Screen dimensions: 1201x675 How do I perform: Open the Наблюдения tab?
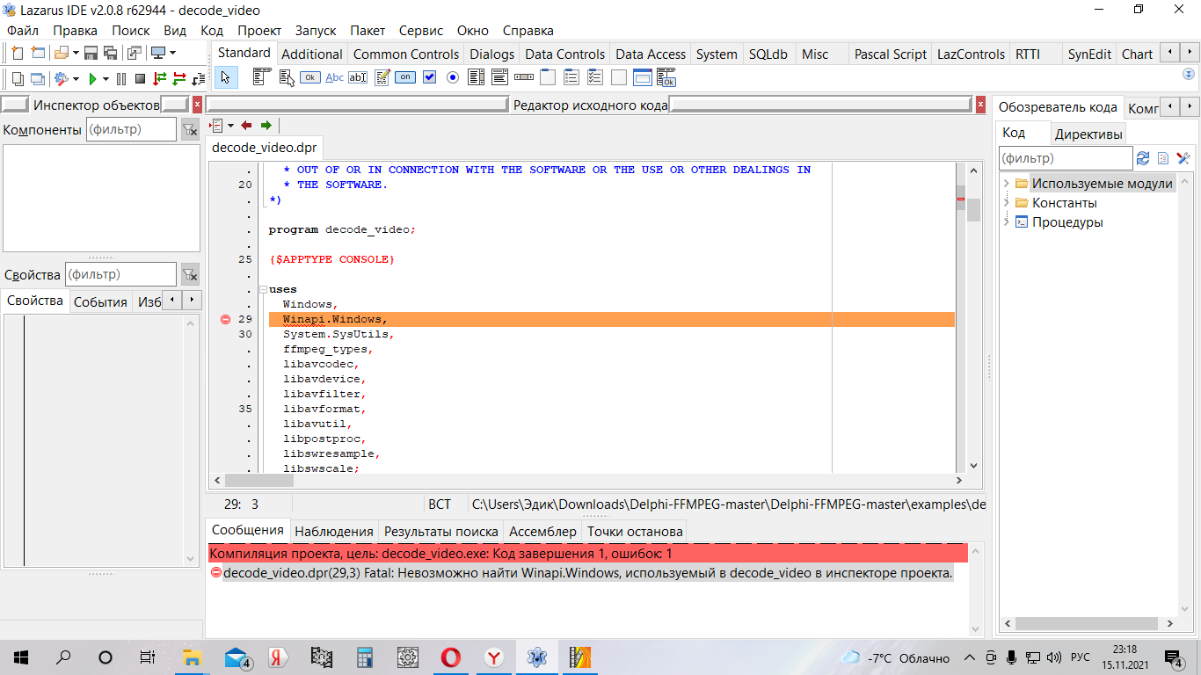tap(334, 531)
